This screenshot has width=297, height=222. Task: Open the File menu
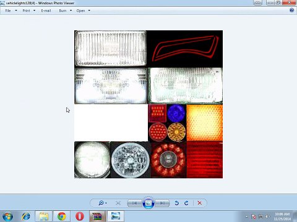coord(8,10)
